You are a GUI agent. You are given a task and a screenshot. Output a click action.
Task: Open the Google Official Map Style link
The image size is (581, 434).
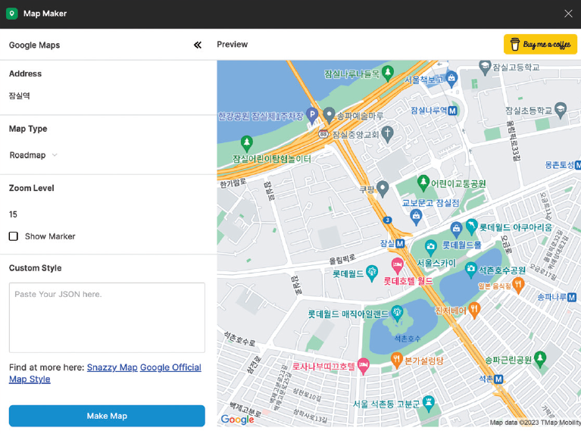tap(105, 373)
